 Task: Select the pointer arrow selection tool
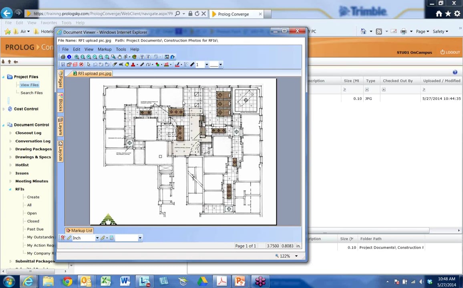[x=89, y=64]
